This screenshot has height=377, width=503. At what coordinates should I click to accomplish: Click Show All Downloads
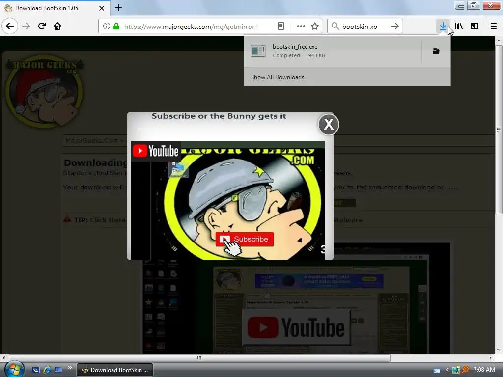278,77
